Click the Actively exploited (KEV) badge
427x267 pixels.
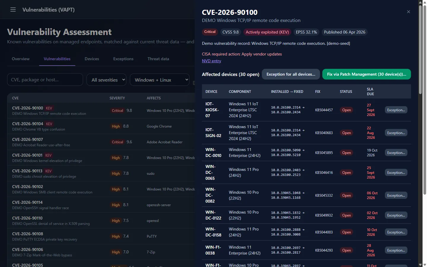267,32
